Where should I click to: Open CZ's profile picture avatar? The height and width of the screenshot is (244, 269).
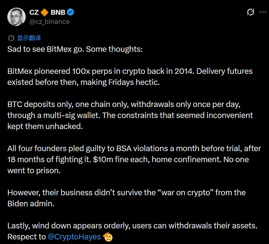(x=17, y=17)
